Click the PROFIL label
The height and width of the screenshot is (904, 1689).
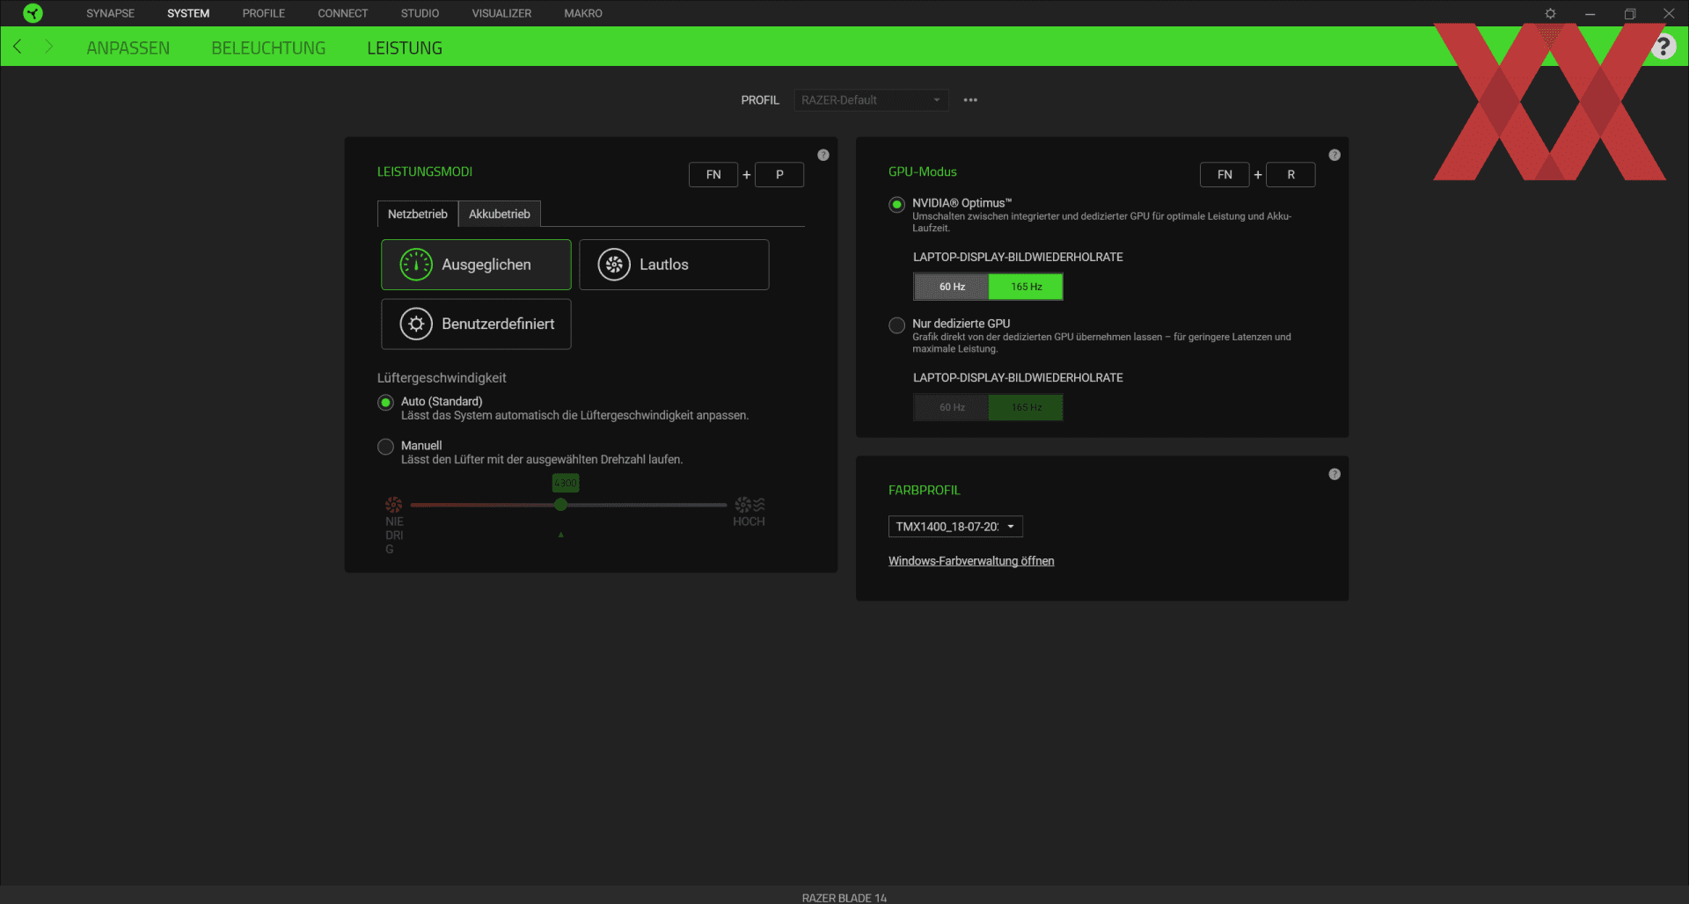coord(760,100)
